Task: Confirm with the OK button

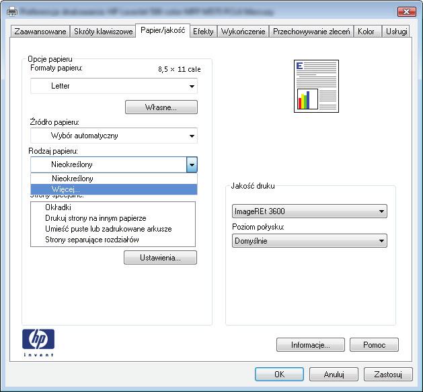Action: (279, 375)
